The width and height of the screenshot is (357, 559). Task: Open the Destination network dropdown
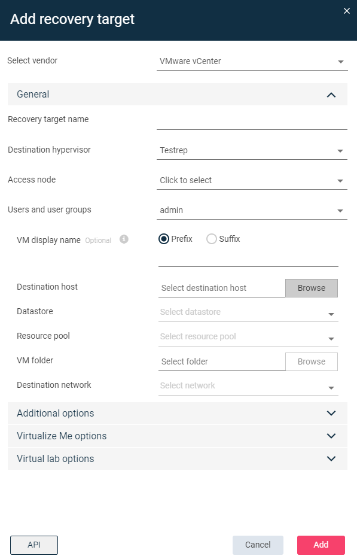click(248, 386)
